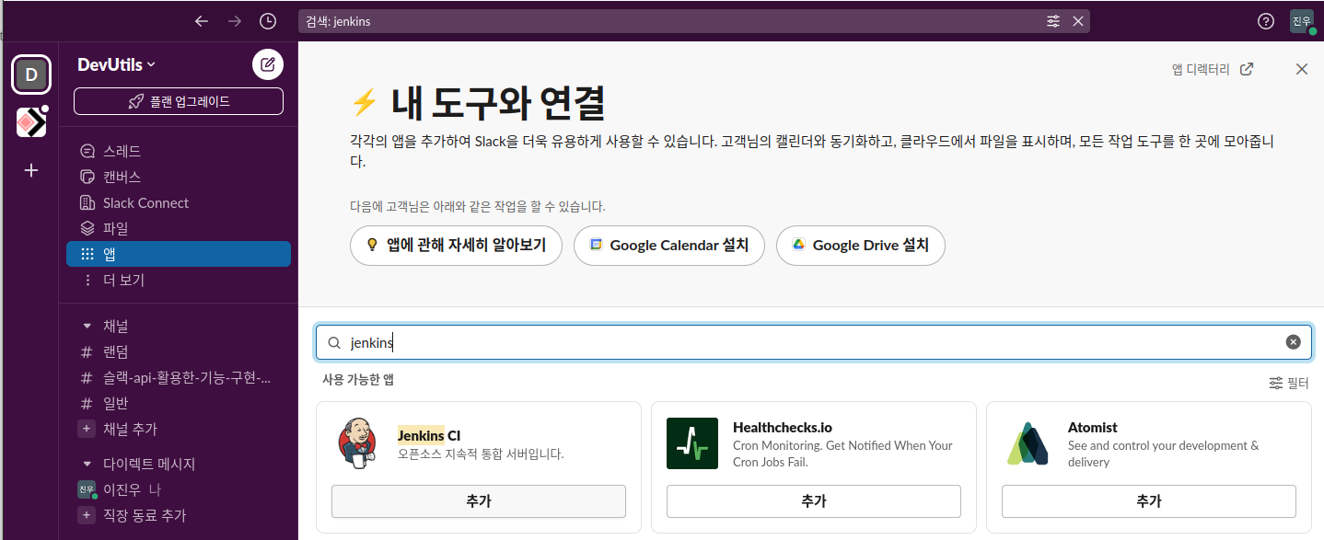Open history clock icon
1324x540 pixels.
click(x=268, y=21)
